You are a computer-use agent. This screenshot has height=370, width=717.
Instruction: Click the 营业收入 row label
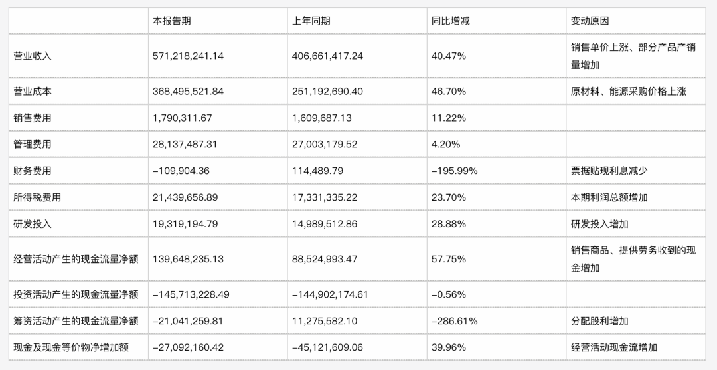click(33, 56)
